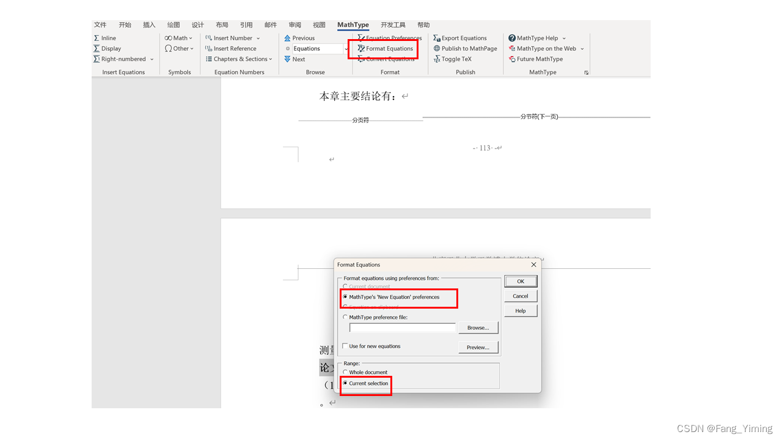Select Current selection range
The width and height of the screenshot is (782, 440).
coord(365,383)
